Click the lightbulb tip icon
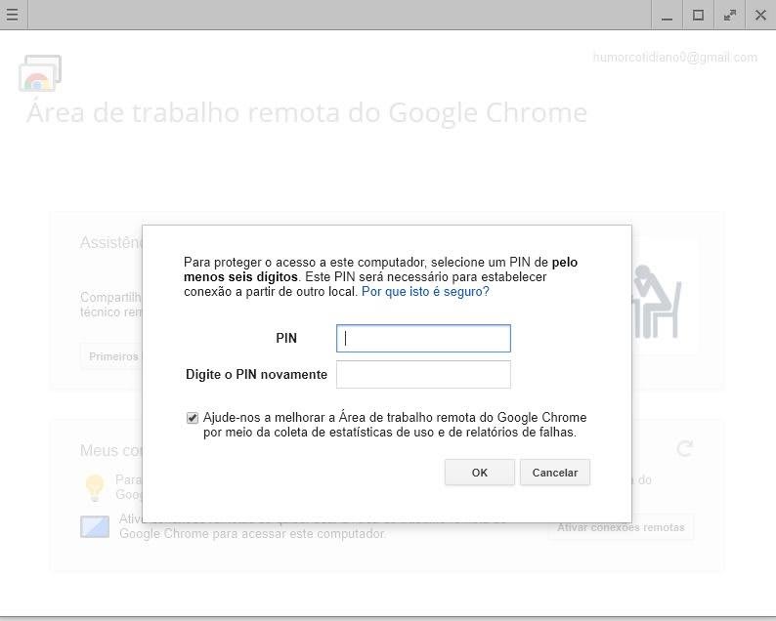 coord(94,486)
